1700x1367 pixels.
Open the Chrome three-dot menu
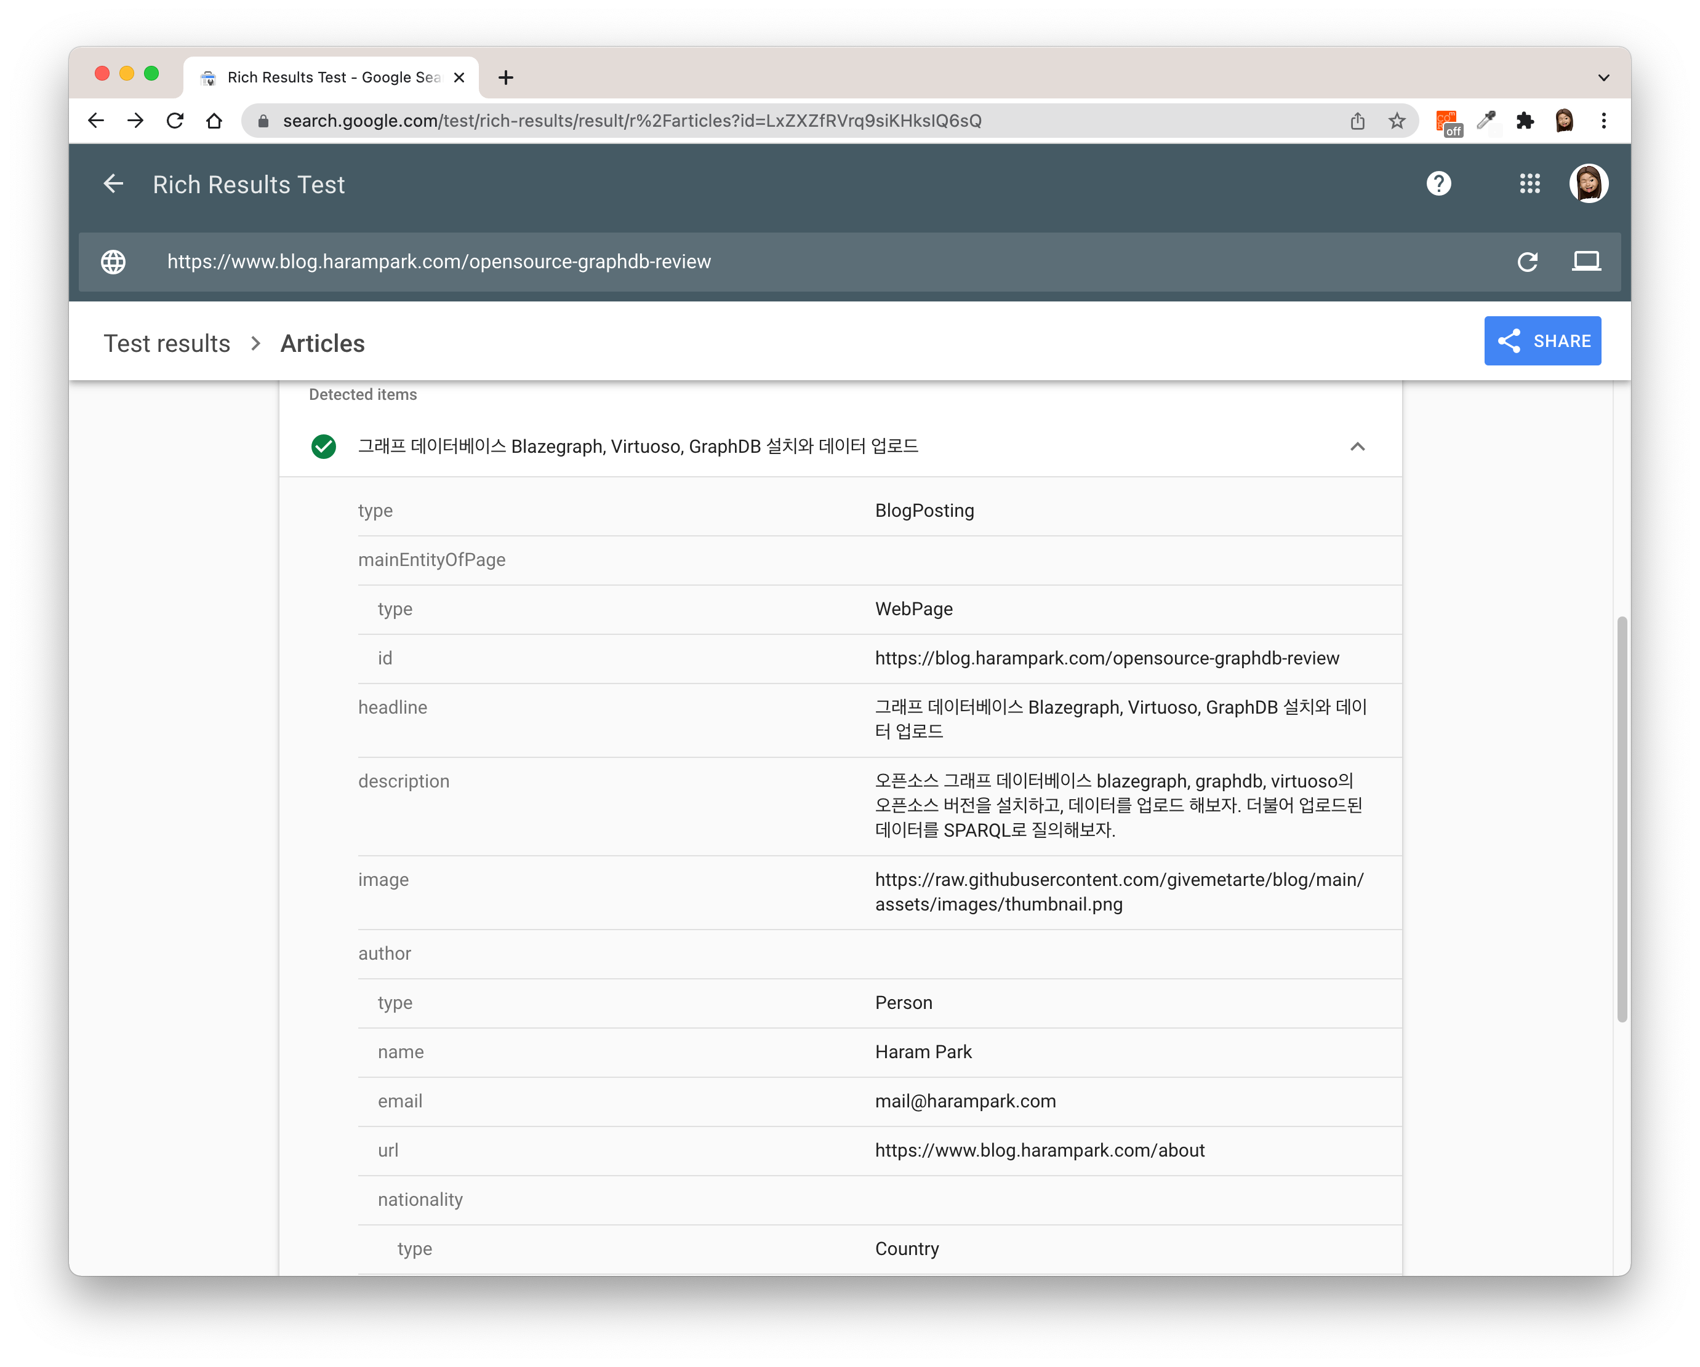(1603, 121)
